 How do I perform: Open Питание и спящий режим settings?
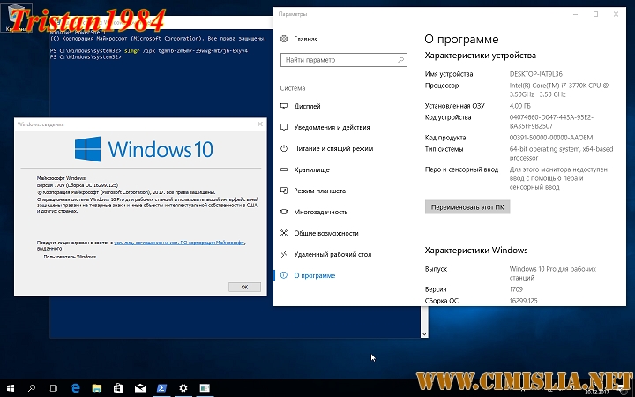pos(333,148)
